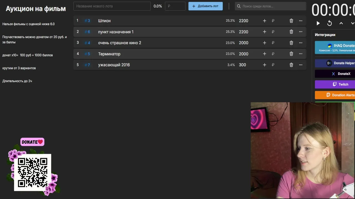Click lot ID #5 link
The width and height of the screenshot is (355, 199).
87,54
